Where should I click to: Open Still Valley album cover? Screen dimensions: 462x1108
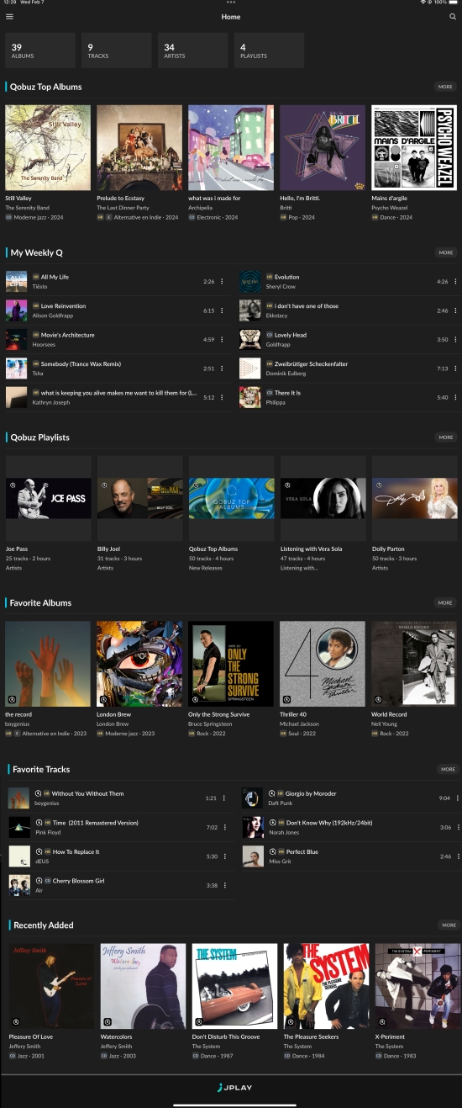(x=48, y=147)
